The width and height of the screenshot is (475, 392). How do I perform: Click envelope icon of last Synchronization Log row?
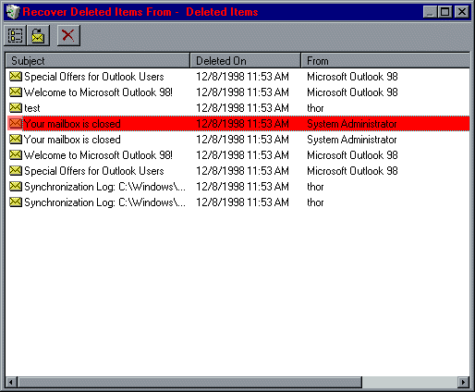16,202
